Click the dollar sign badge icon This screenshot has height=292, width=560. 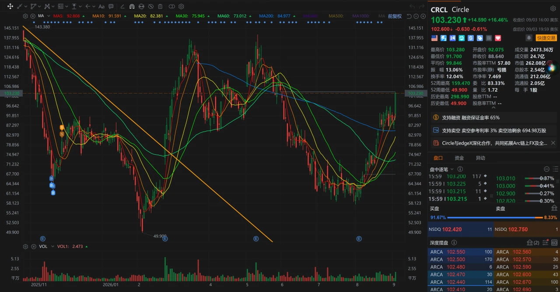pyautogui.click(x=471, y=38)
